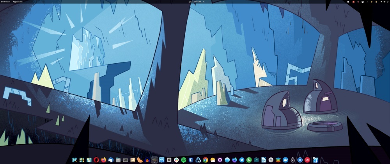Open Thunderbird mail from the dock

[111, 160]
